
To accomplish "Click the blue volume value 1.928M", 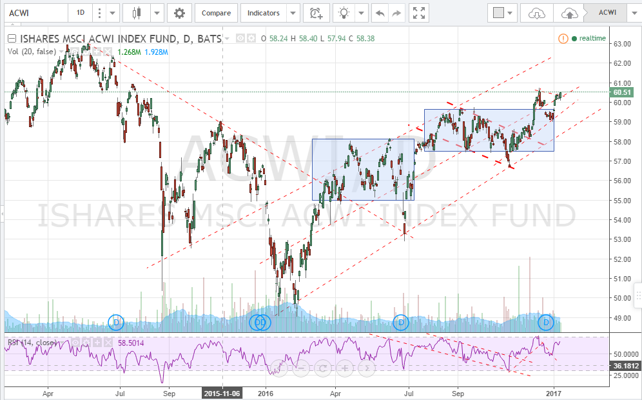I will pyautogui.click(x=156, y=52).
